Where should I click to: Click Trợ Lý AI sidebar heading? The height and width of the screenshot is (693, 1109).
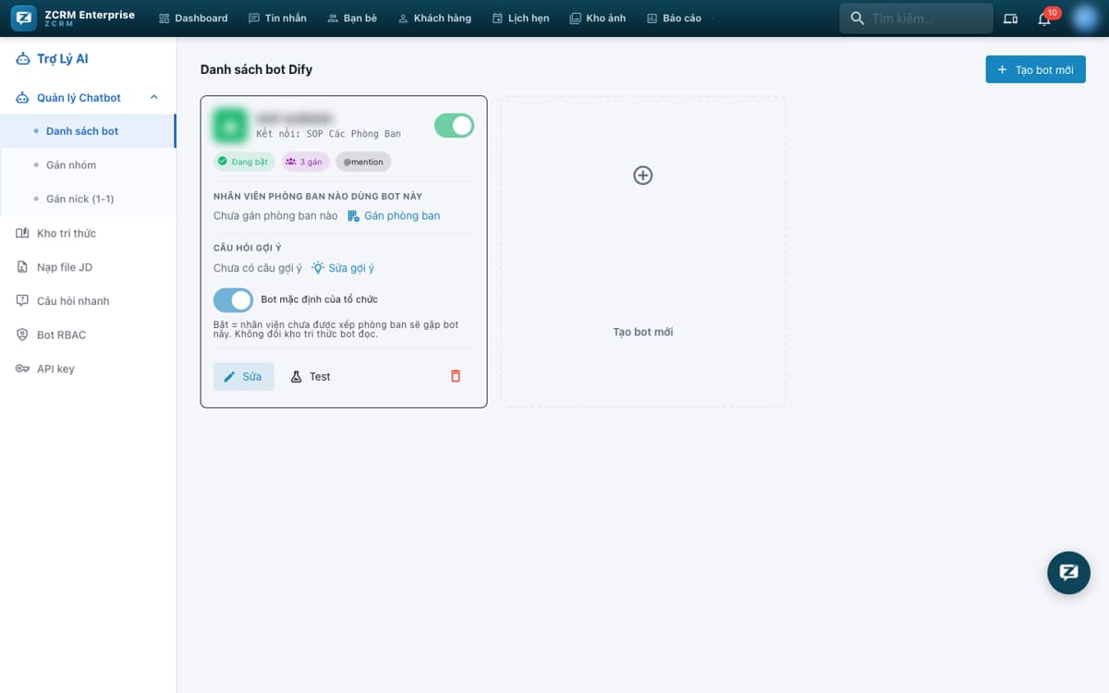62,59
